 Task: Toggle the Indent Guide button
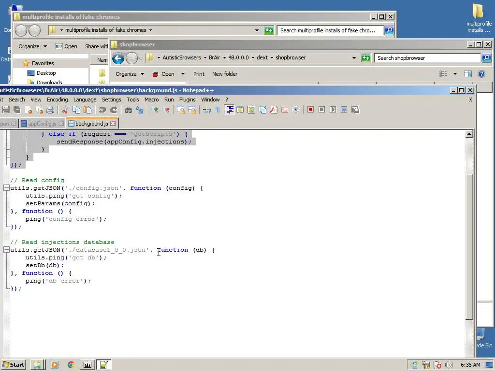(230, 110)
